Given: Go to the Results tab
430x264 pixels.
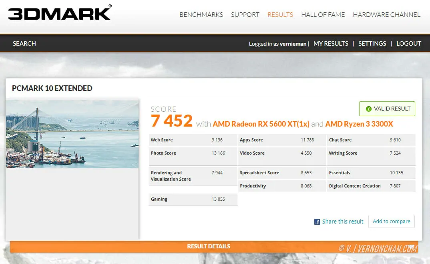Looking at the screenshot, I should coord(280,14).
